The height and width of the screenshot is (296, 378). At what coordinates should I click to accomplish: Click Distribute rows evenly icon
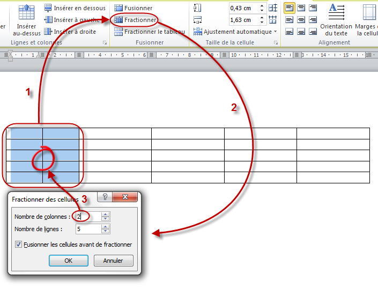273,8
